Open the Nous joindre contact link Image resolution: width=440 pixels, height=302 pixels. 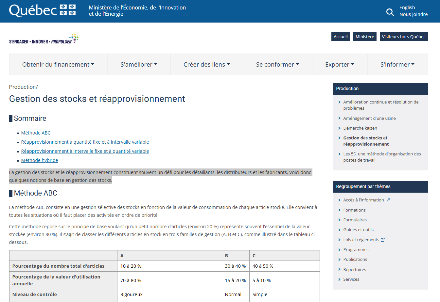tap(414, 14)
